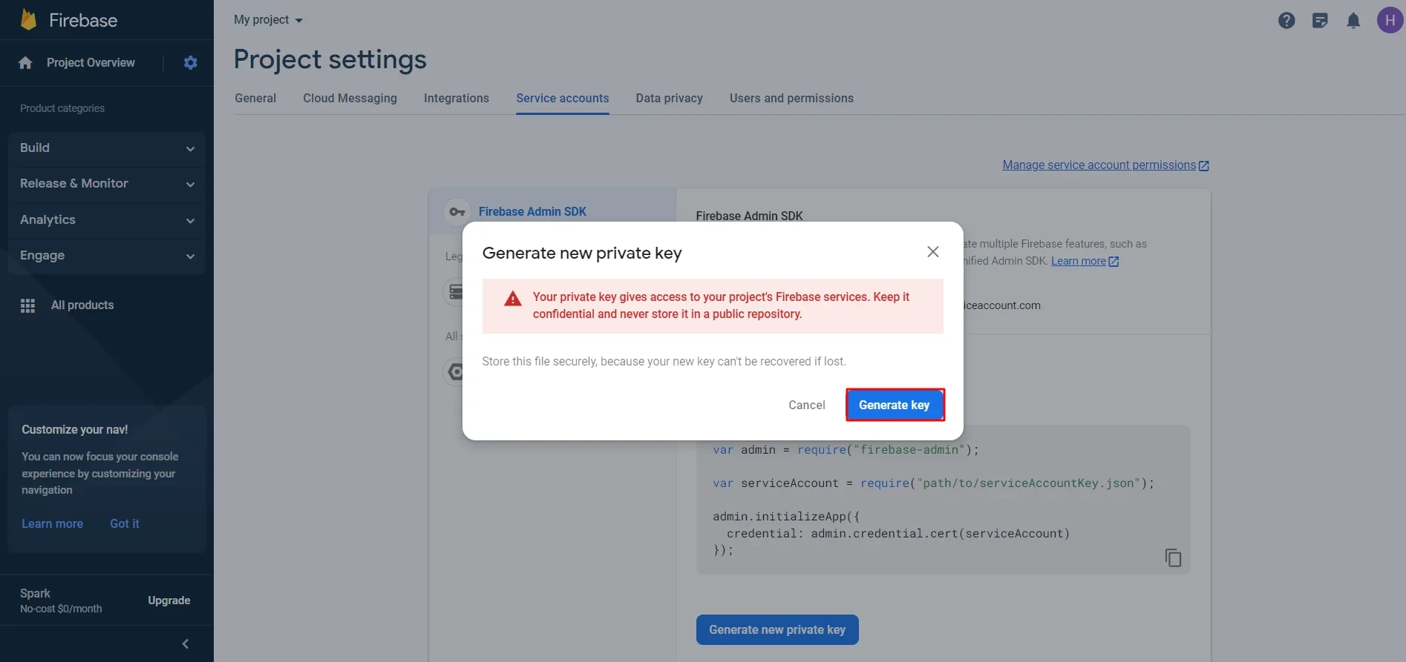Select the Service accounts tab

click(563, 99)
